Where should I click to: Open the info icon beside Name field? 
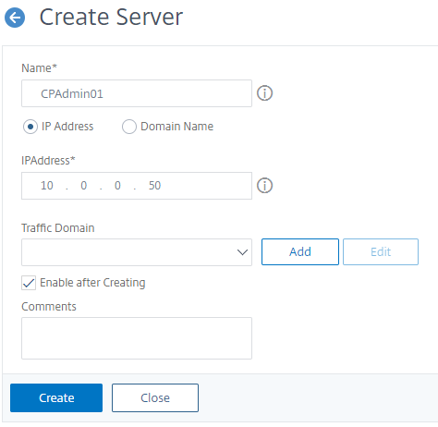click(x=264, y=93)
